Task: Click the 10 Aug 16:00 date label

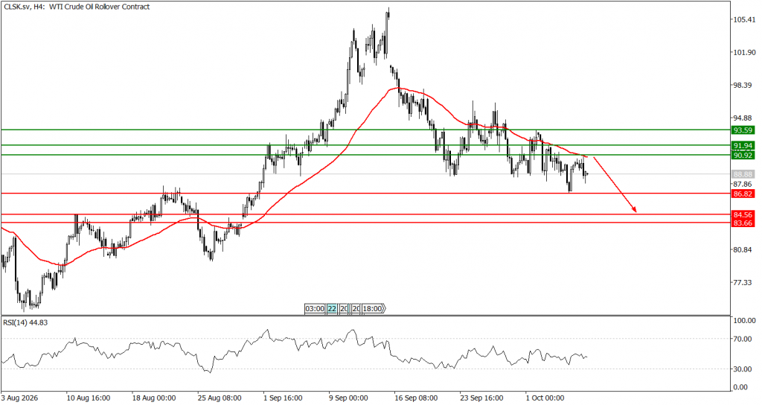Action: pos(88,398)
